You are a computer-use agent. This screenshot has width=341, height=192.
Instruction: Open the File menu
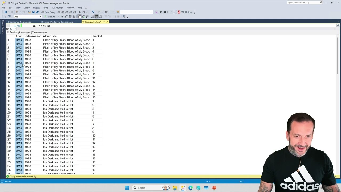pos(3,7)
